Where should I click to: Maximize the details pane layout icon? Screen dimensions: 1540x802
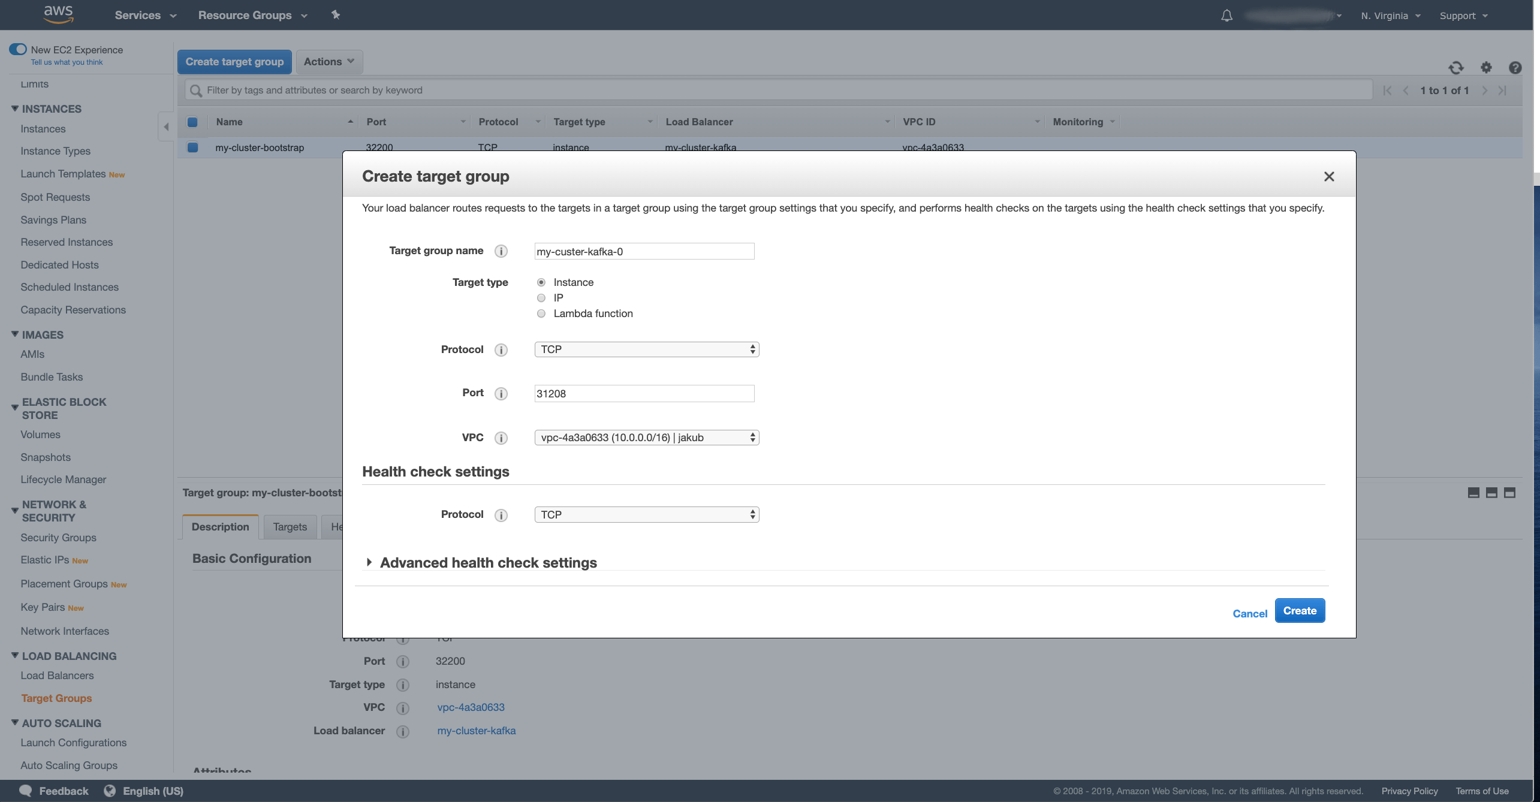(1509, 493)
